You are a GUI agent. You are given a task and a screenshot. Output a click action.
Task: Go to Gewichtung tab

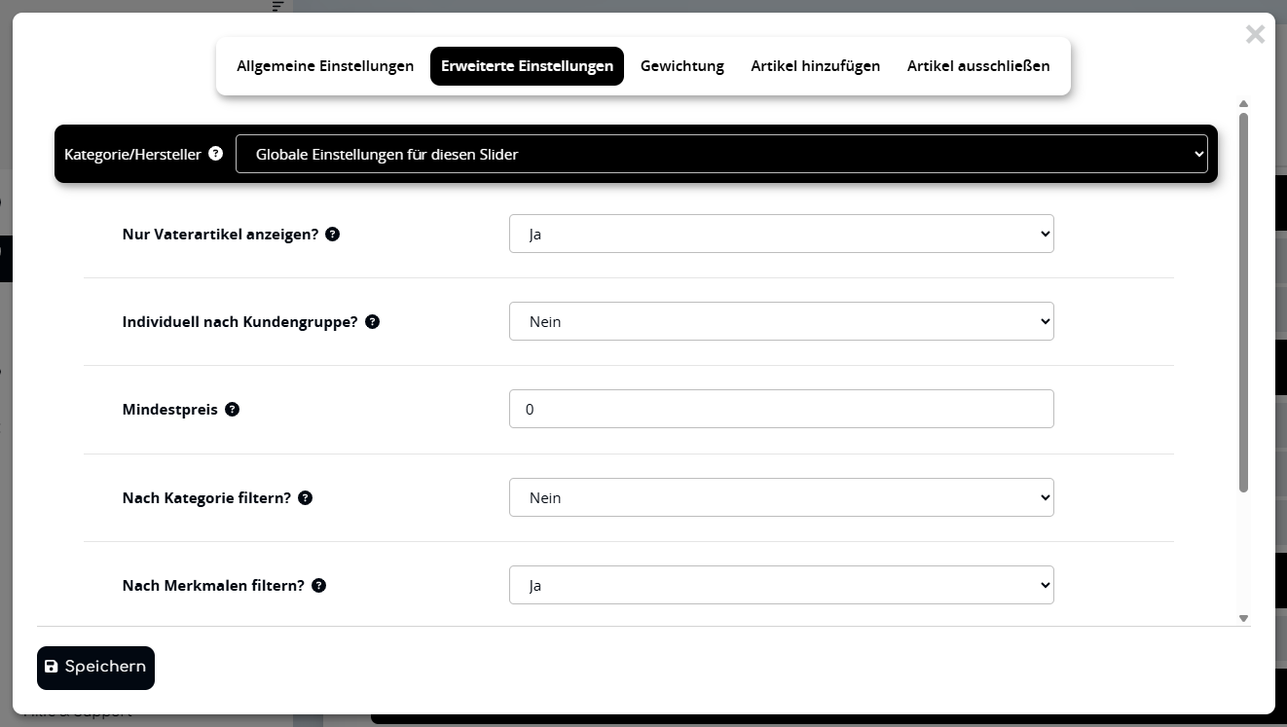(x=682, y=66)
